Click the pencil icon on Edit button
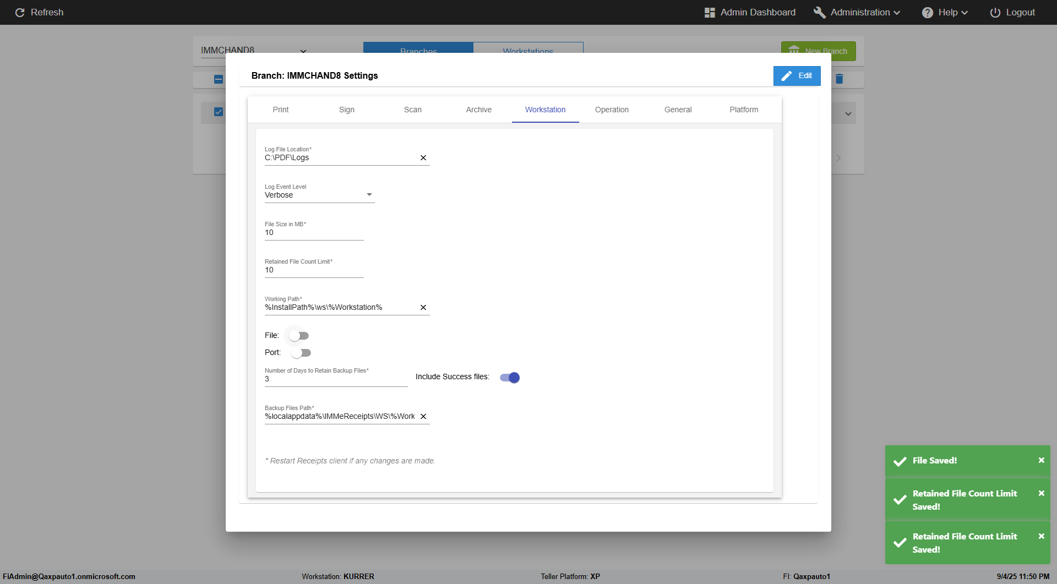The height and width of the screenshot is (584, 1057). [x=787, y=76]
